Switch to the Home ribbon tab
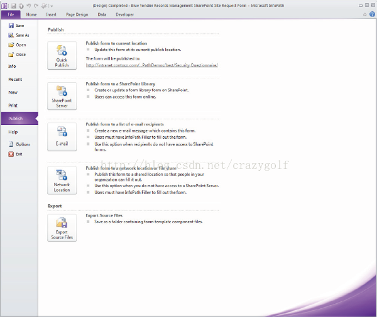 pyautogui.click(x=31, y=14)
